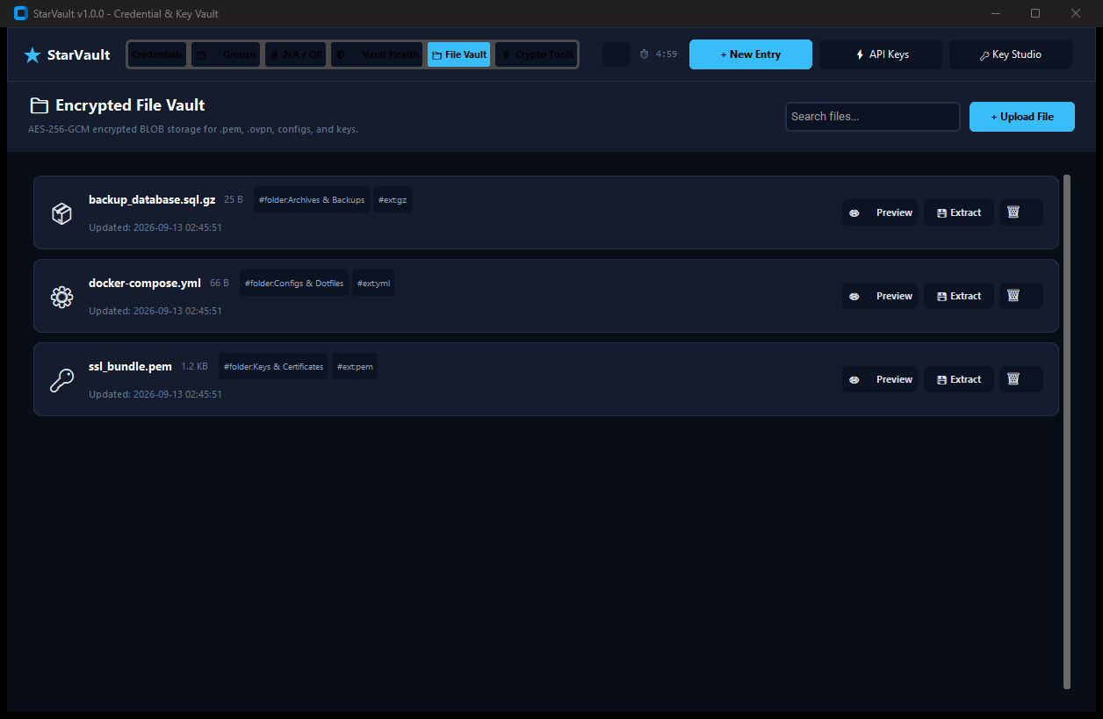The width and height of the screenshot is (1103, 719).
Task: Click the #folder:Keys & Certificates tag
Action: point(273,366)
